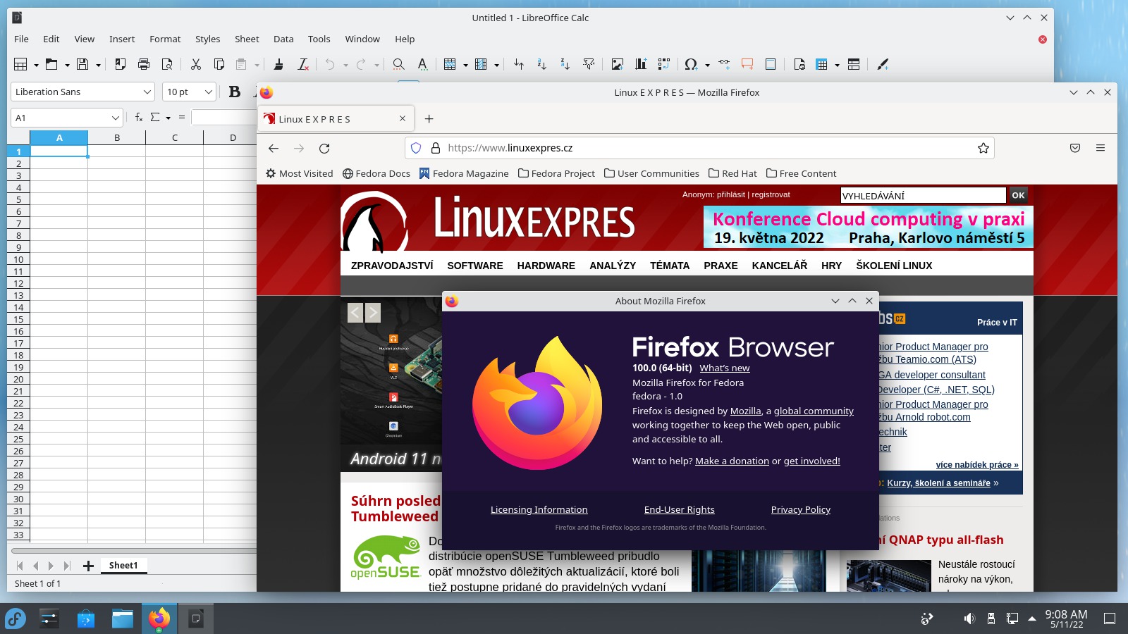Click the Insert Hyperlink icon in Calc
Viewport: 1128px width, 634px height.
pyautogui.click(x=724, y=64)
